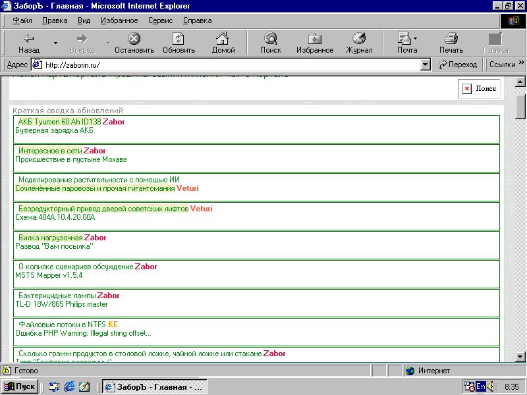Open the Почта mail button

[407, 43]
